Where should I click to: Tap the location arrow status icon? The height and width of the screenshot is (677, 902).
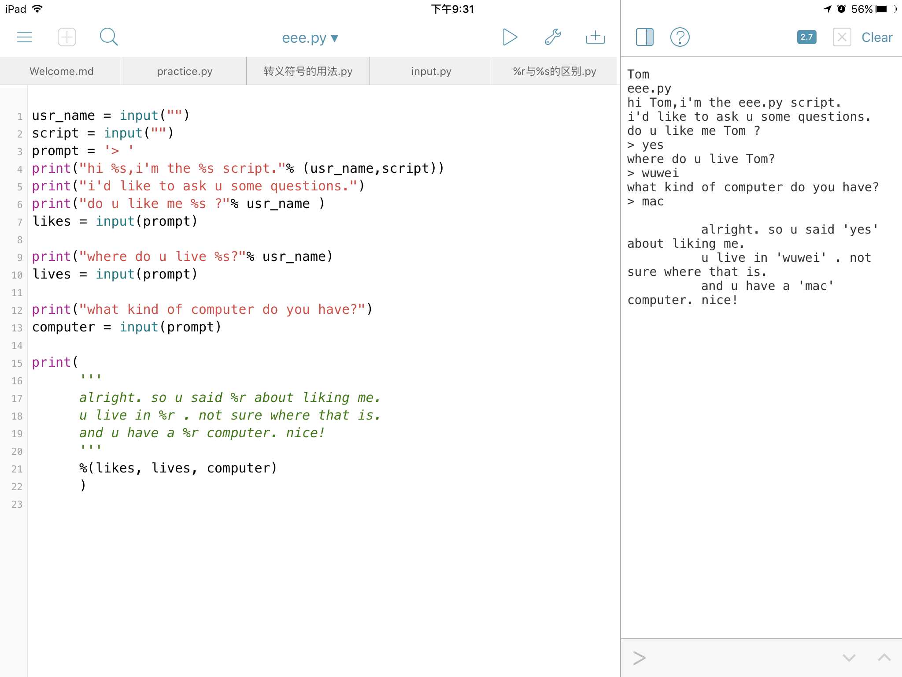pos(828,9)
